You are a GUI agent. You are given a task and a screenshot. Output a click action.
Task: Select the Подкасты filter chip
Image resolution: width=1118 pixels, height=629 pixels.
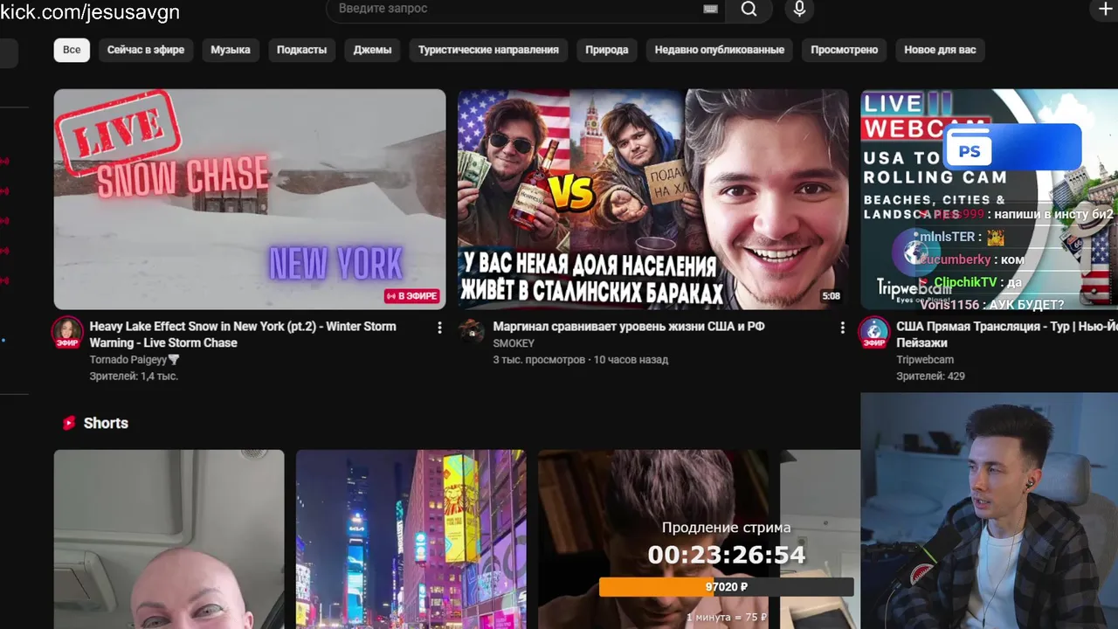tap(301, 50)
